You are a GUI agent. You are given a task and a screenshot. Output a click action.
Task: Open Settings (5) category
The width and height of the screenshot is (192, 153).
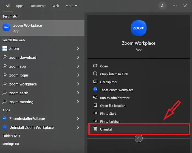click(x=11, y=144)
